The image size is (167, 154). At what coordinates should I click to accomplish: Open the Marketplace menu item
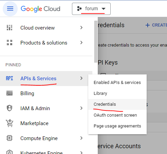tap(46, 123)
